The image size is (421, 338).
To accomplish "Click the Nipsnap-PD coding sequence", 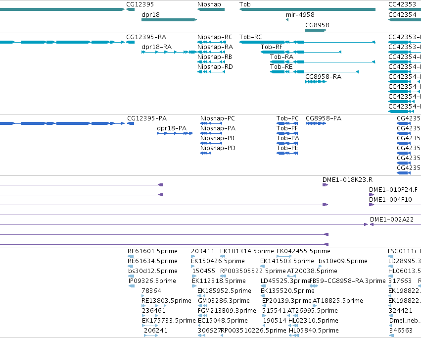I will (206, 153).
